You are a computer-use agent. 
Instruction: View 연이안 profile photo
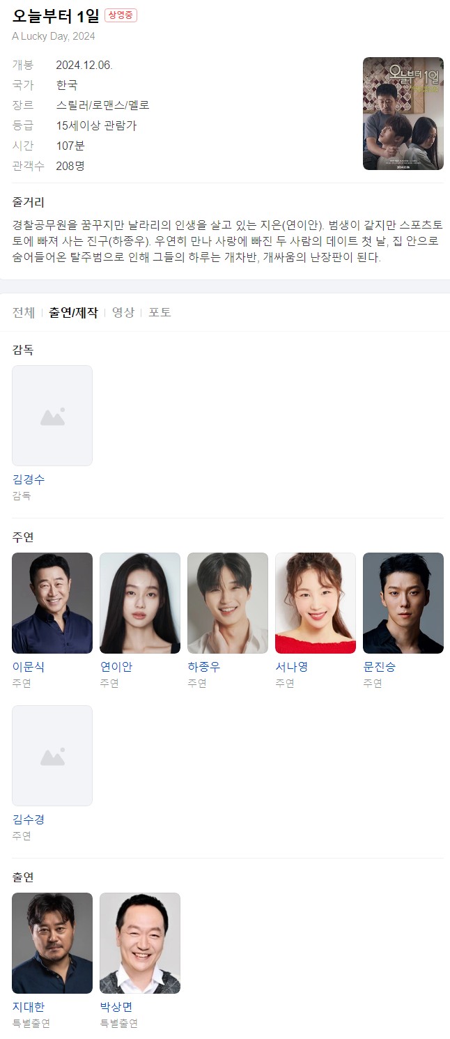[140, 603]
